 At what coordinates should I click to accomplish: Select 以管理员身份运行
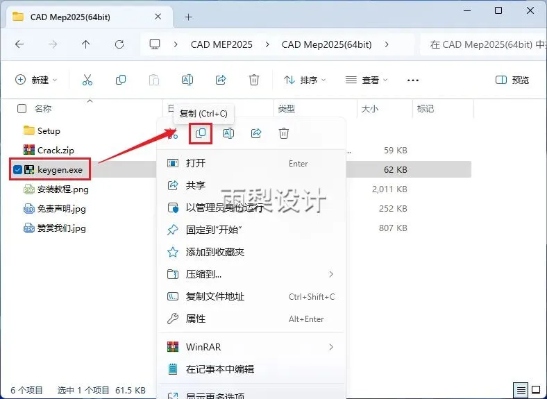(x=251, y=207)
